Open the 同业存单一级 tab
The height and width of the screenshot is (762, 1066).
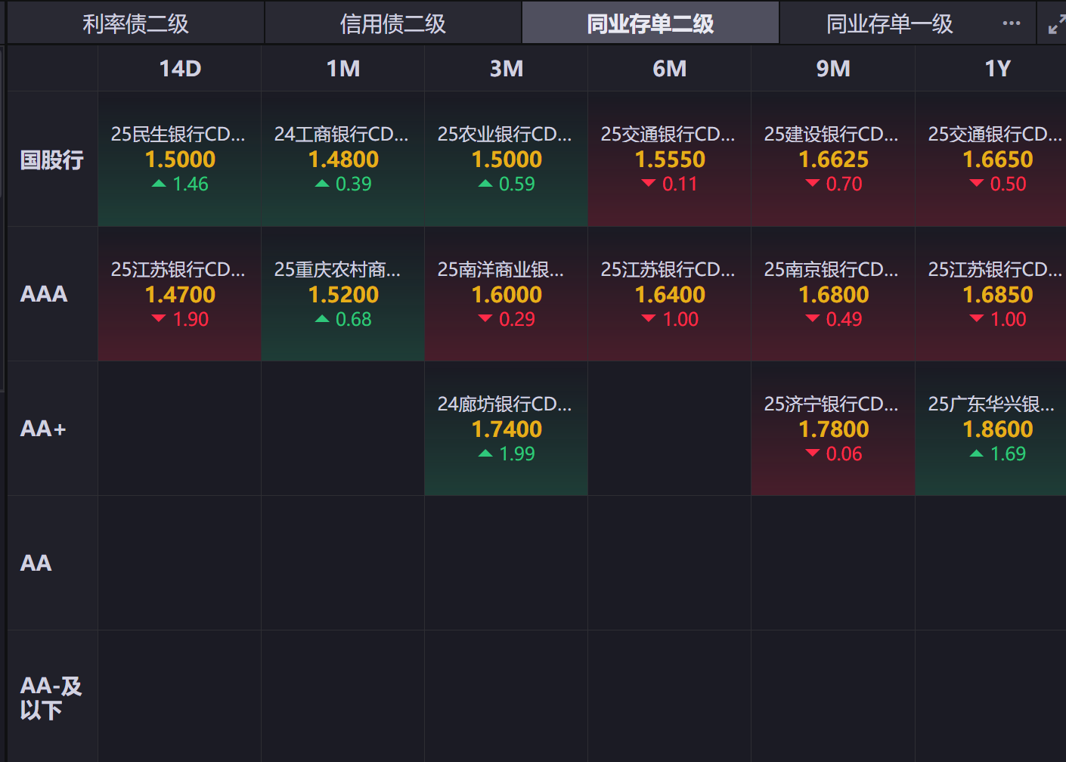(x=890, y=23)
